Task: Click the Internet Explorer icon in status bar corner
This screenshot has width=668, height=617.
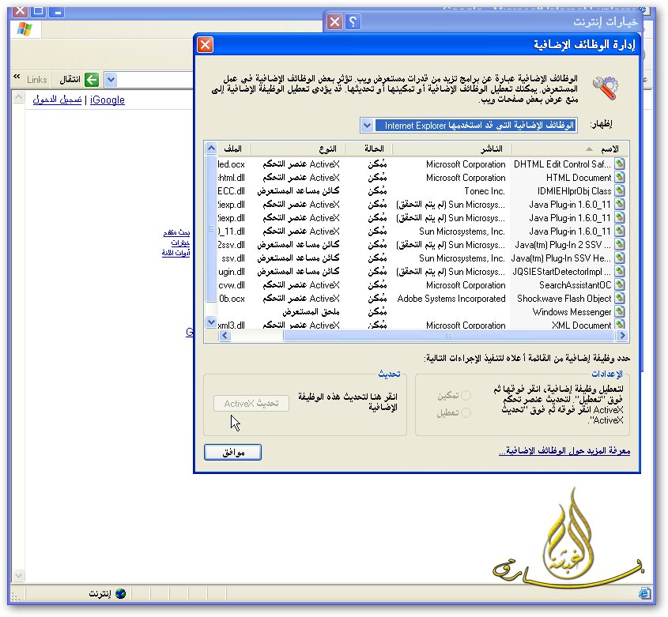Action: coord(644,593)
